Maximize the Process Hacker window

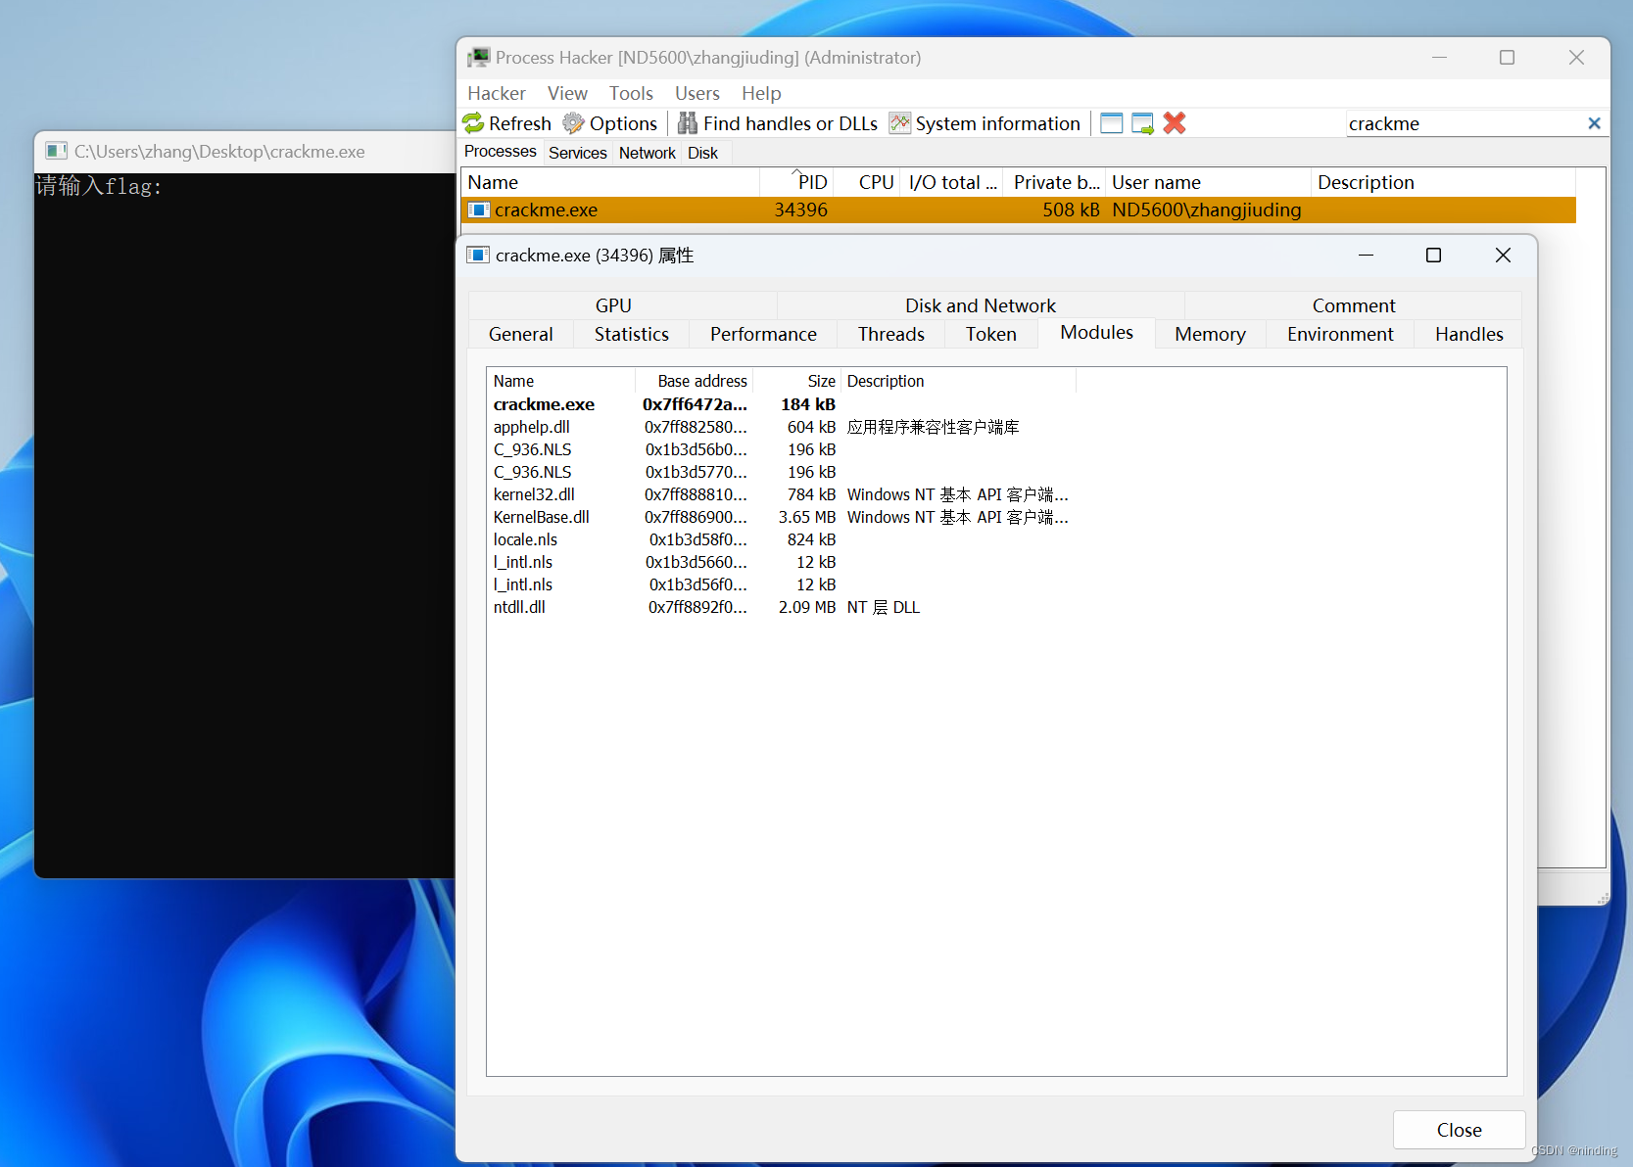coord(1507,58)
